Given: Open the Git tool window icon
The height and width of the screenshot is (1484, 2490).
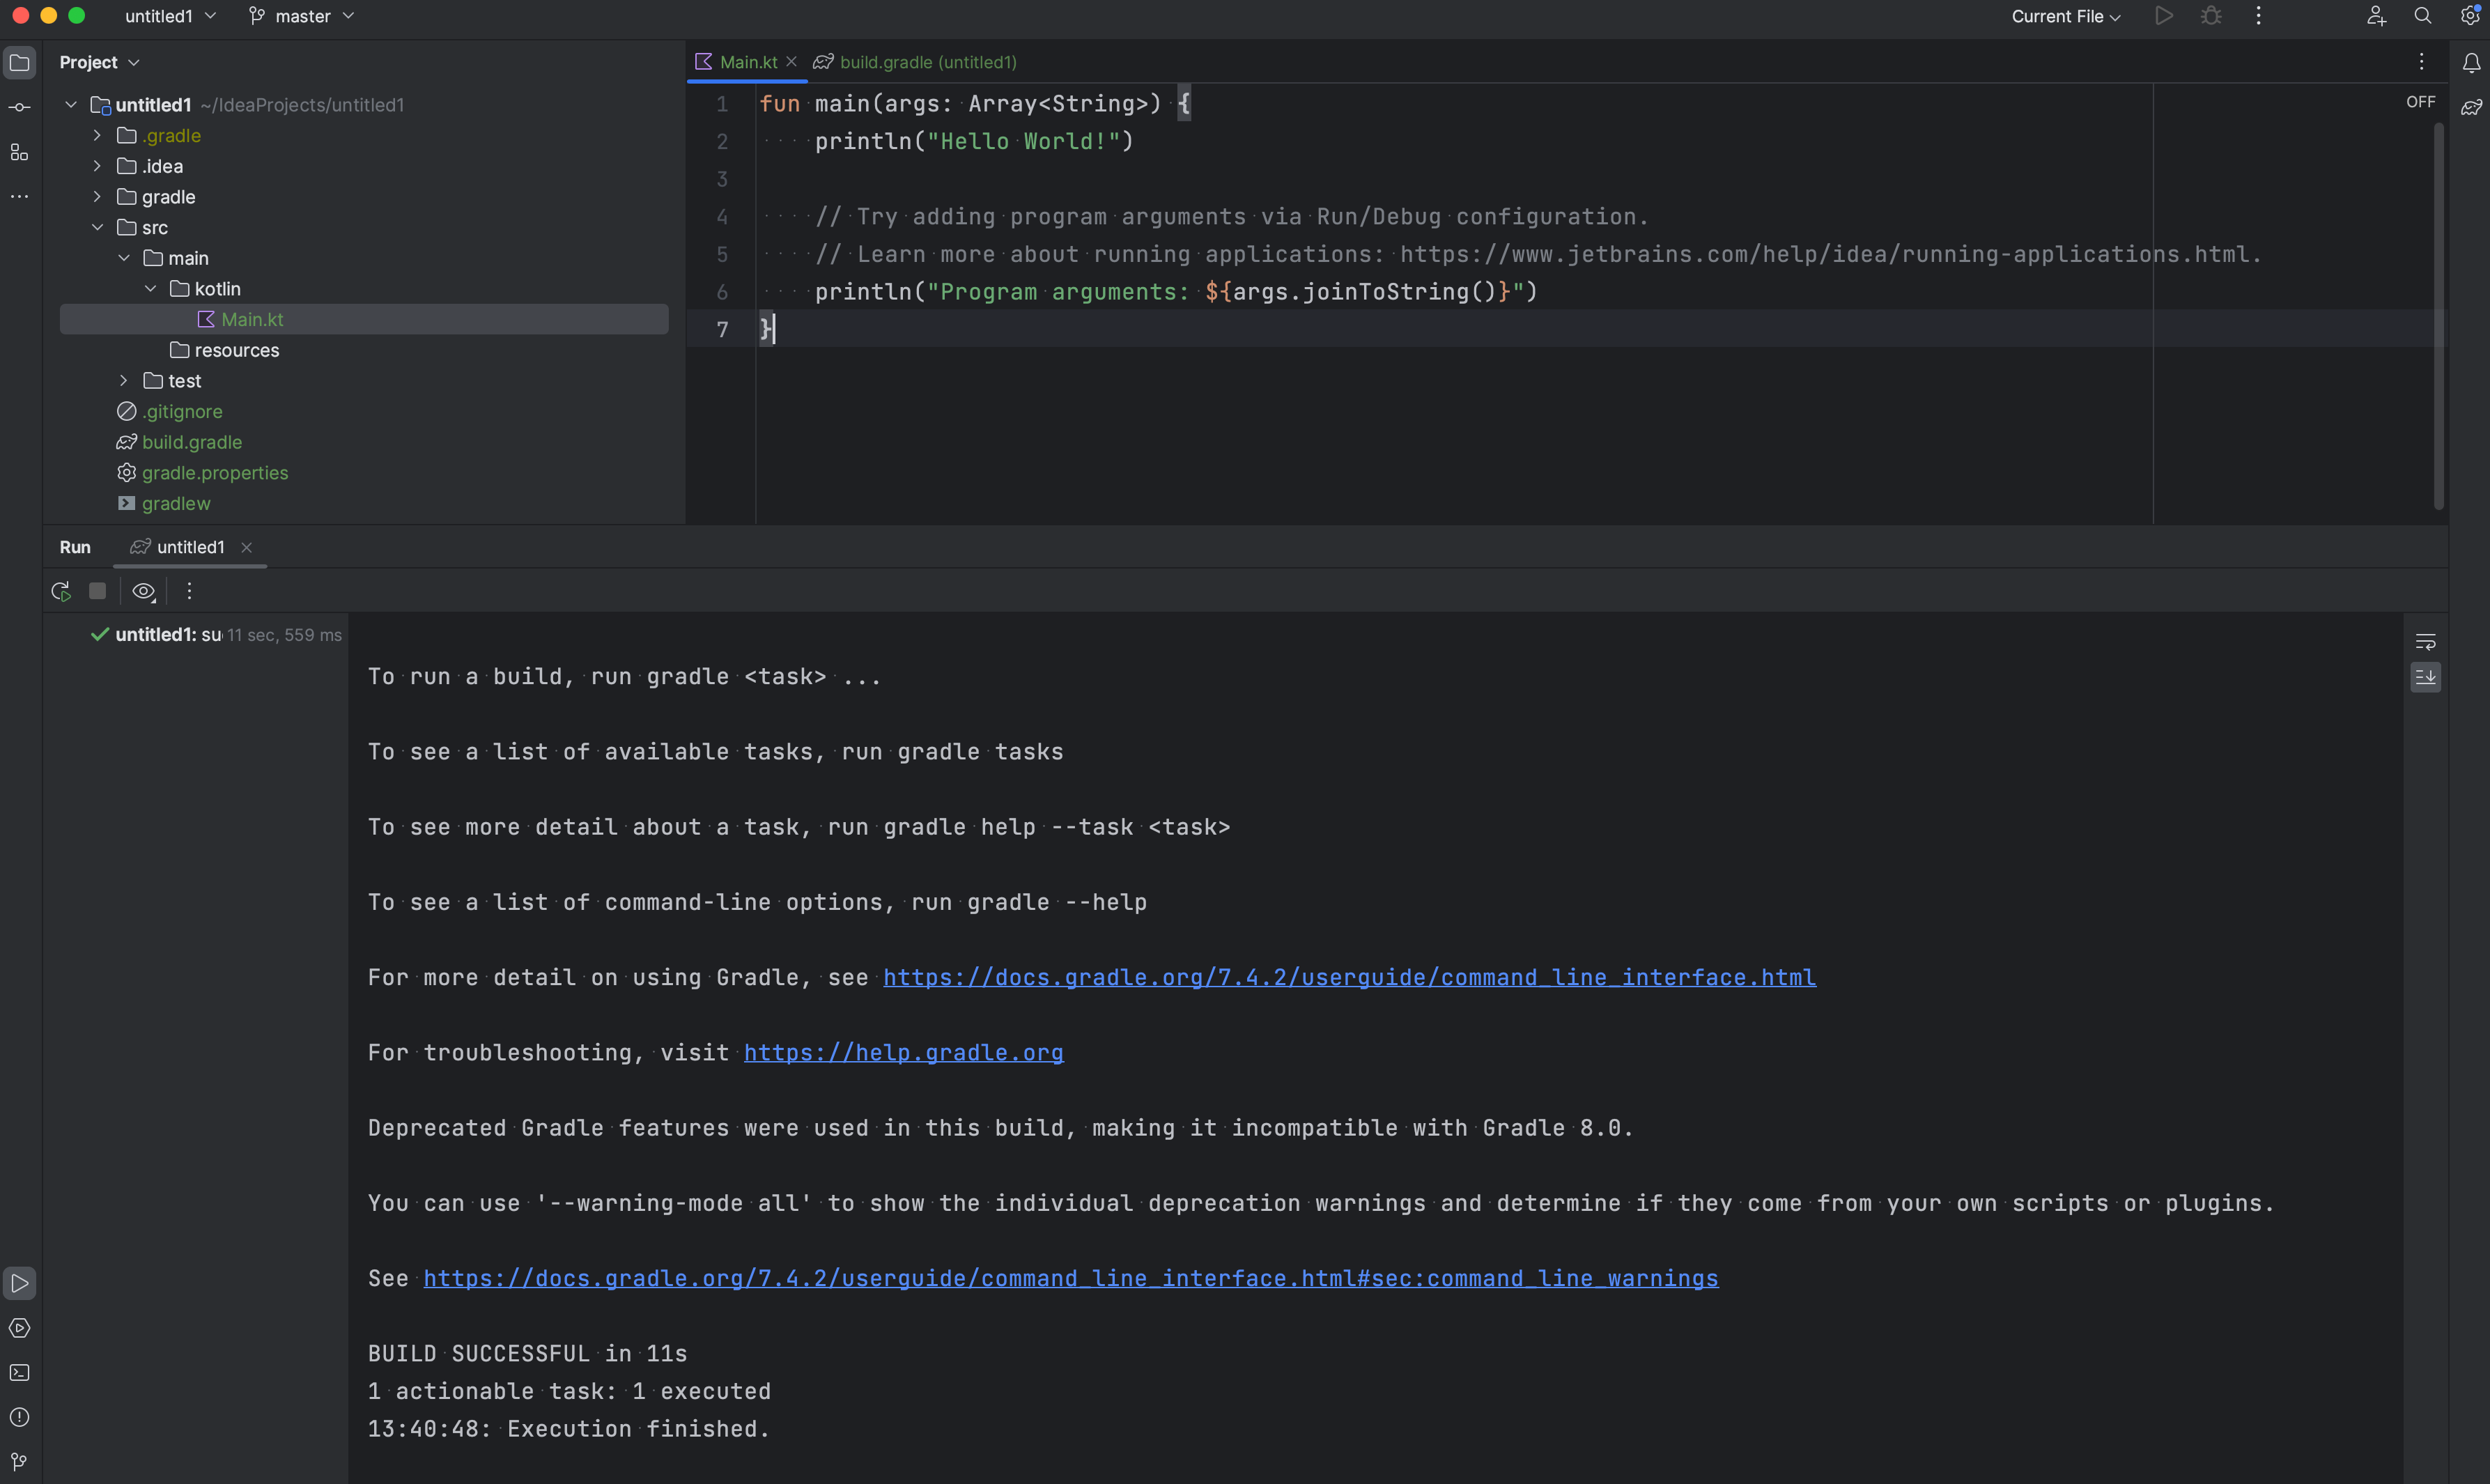Looking at the screenshot, I should [x=19, y=1461].
